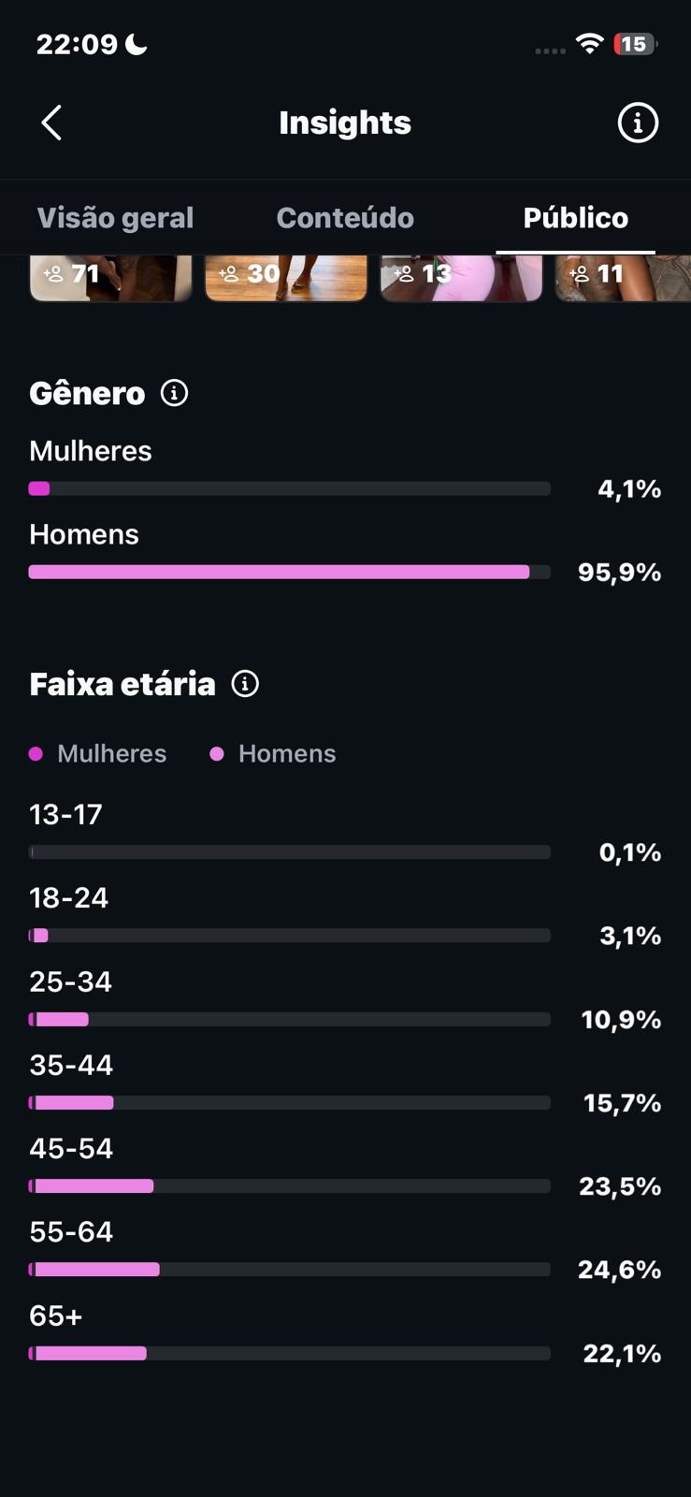The image size is (691, 1497).
Task: Tap the 45-54 age group bar
Action: point(290,1186)
